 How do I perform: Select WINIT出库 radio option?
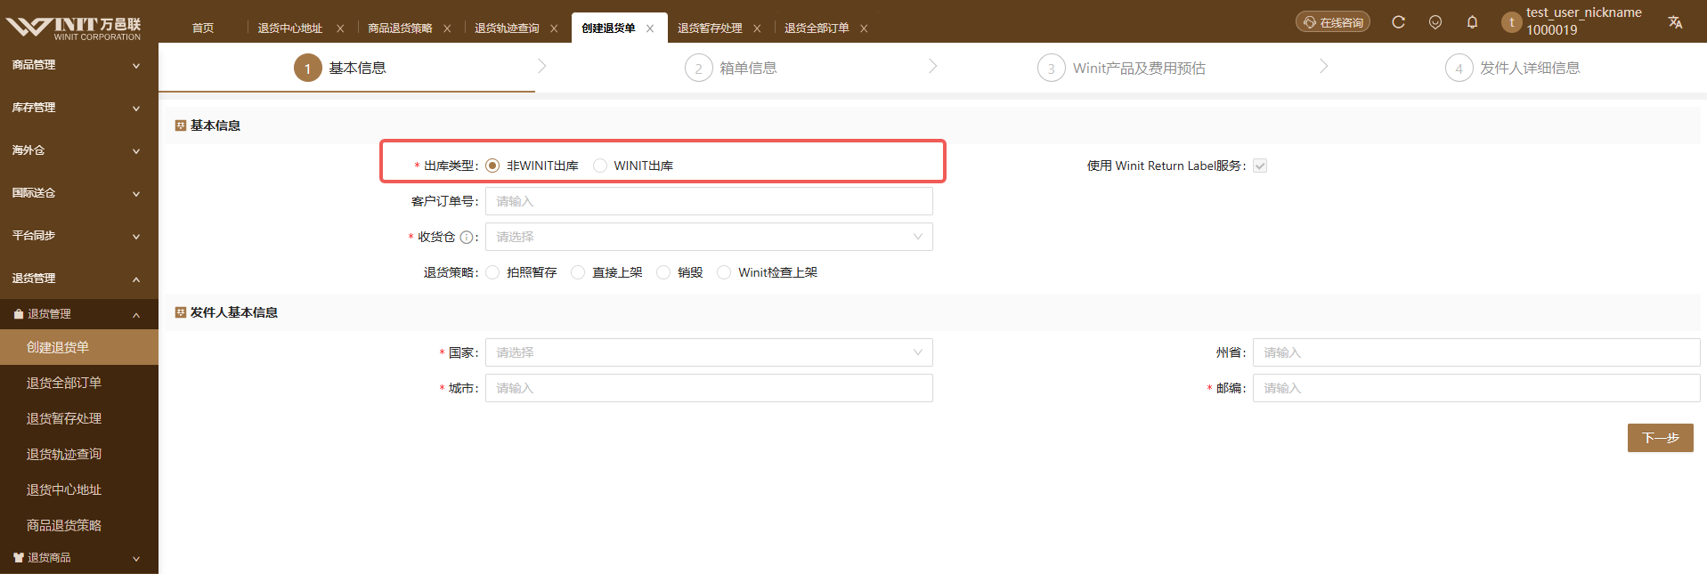coord(600,166)
